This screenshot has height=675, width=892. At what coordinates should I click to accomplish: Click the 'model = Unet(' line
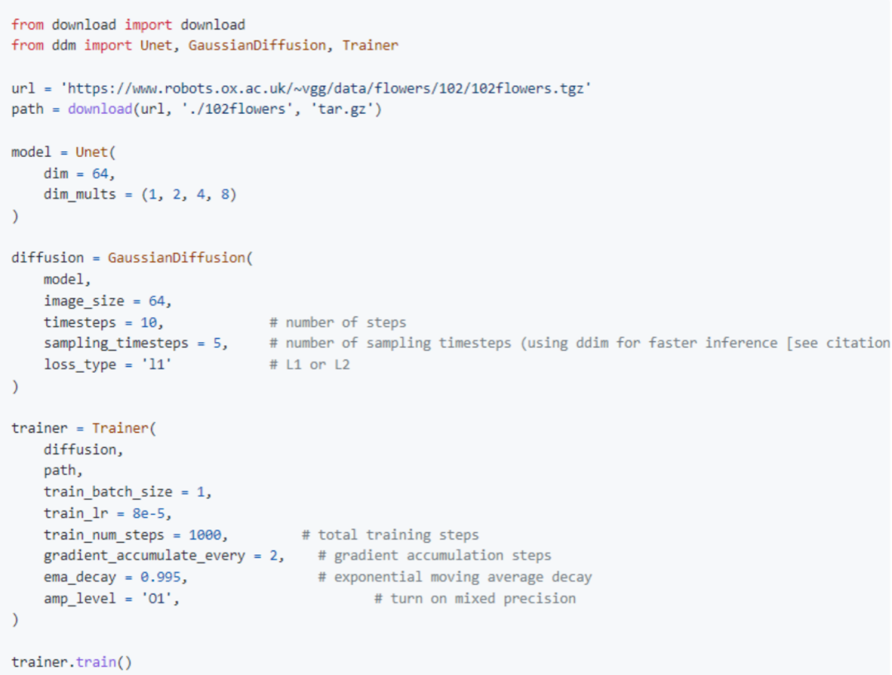[64, 153]
